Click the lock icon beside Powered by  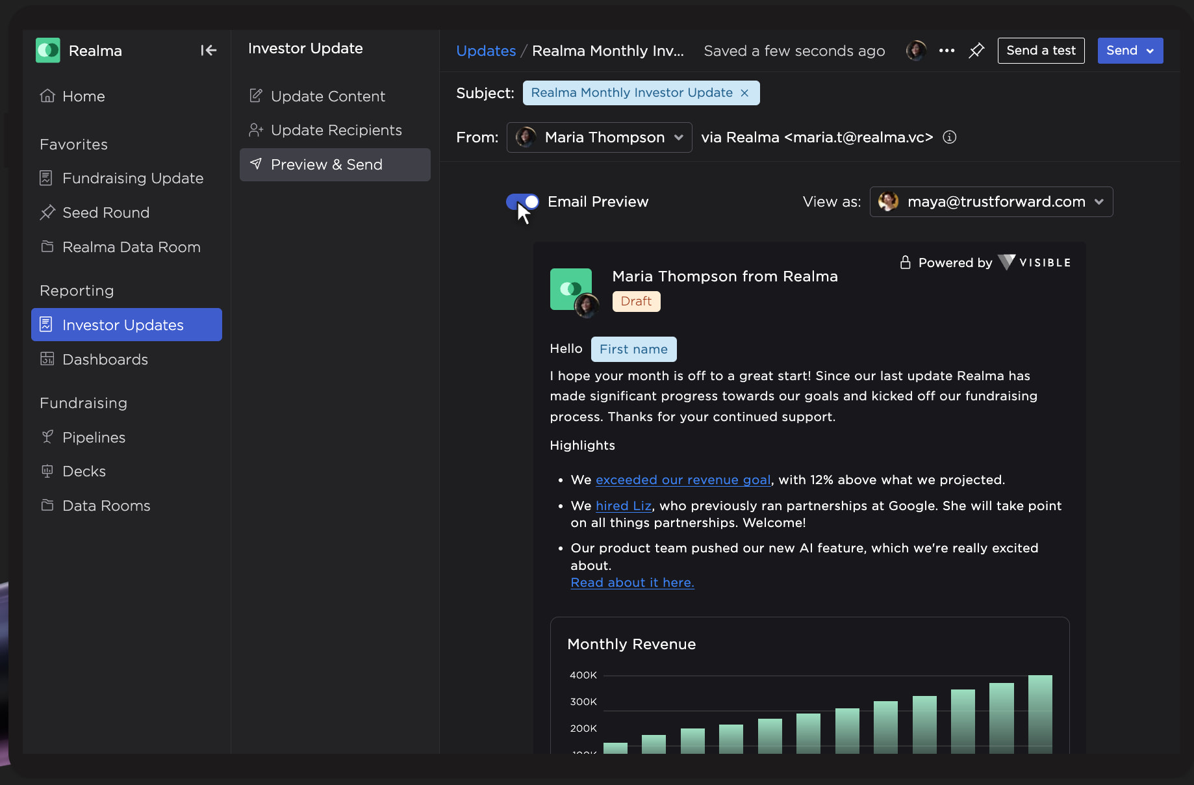(x=905, y=263)
